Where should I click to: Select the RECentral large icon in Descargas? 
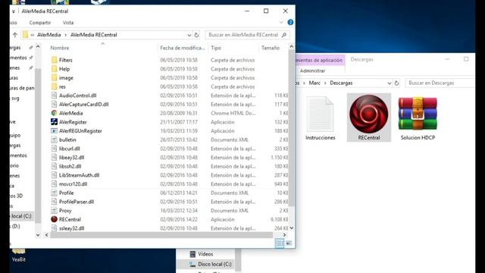(x=369, y=118)
